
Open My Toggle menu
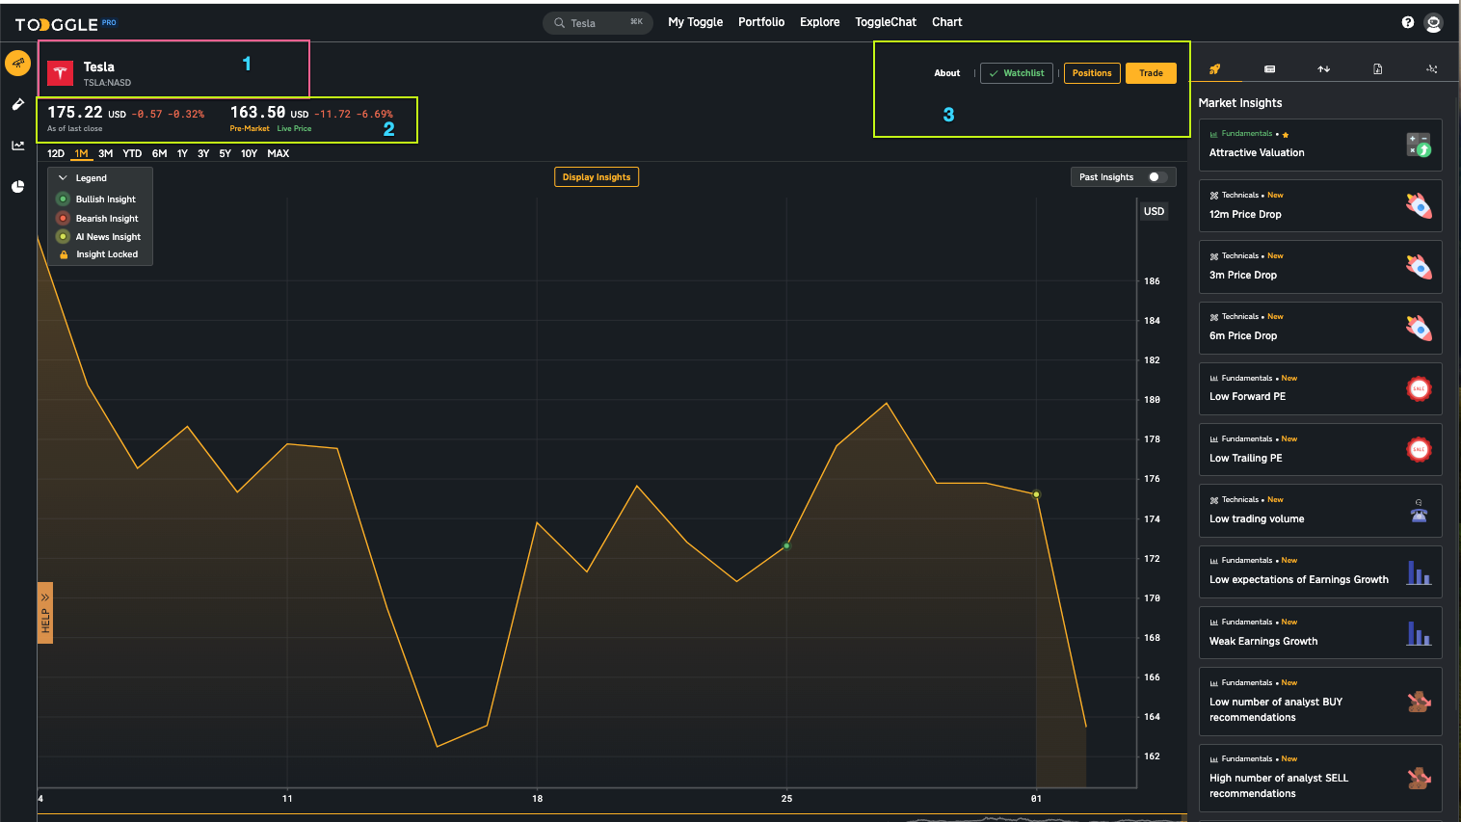696,22
